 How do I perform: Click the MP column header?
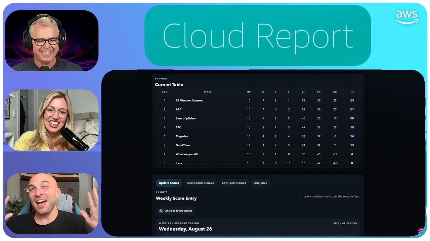coord(249,92)
